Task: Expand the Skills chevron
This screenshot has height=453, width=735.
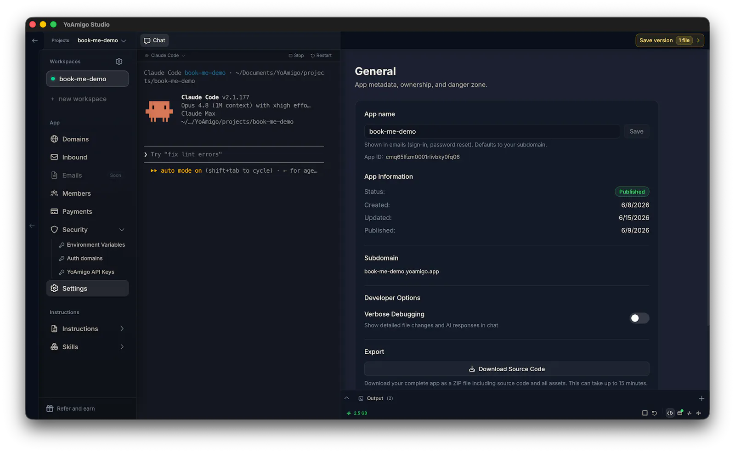Action: coord(122,347)
